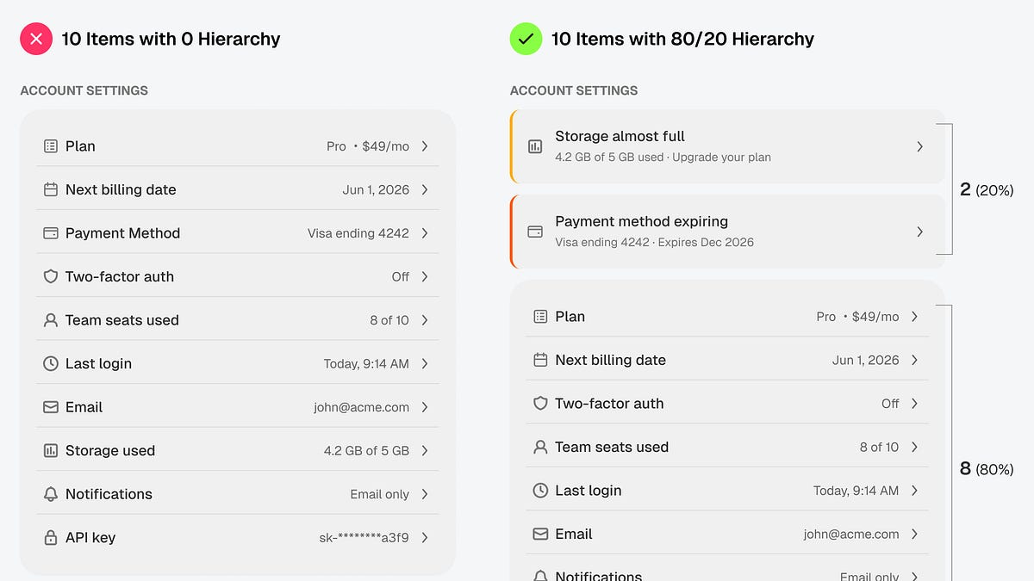Click the '10 Items with 80/20 Hierarchy' heading
Viewport: 1034px width, 581px height.
[682, 39]
